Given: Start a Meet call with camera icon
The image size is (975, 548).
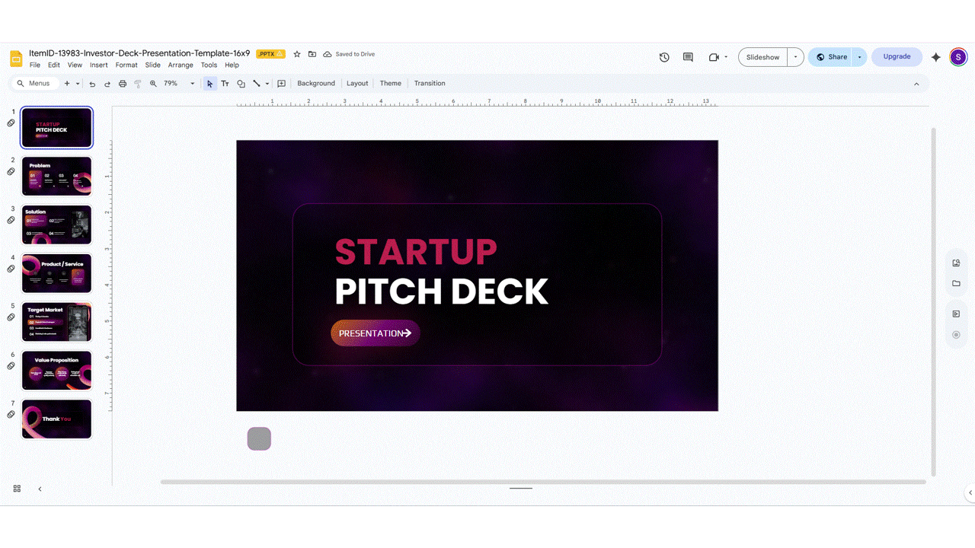Looking at the screenshot, I should coord(714,57).
